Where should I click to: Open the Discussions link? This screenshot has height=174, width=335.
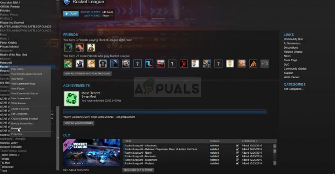click(291, 48)
